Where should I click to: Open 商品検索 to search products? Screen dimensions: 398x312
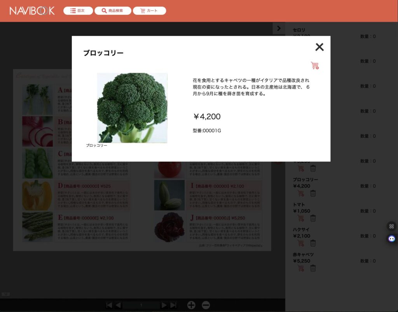[x=112, y=10]
